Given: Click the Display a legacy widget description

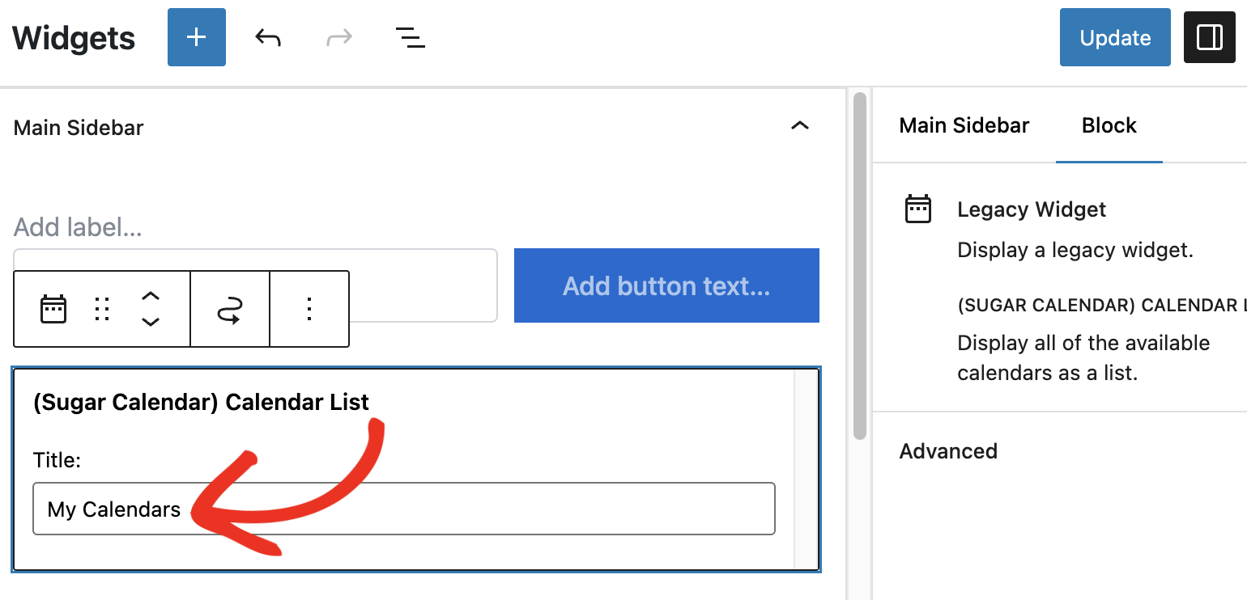Looking at the screenshot, I should (1075, 250).
